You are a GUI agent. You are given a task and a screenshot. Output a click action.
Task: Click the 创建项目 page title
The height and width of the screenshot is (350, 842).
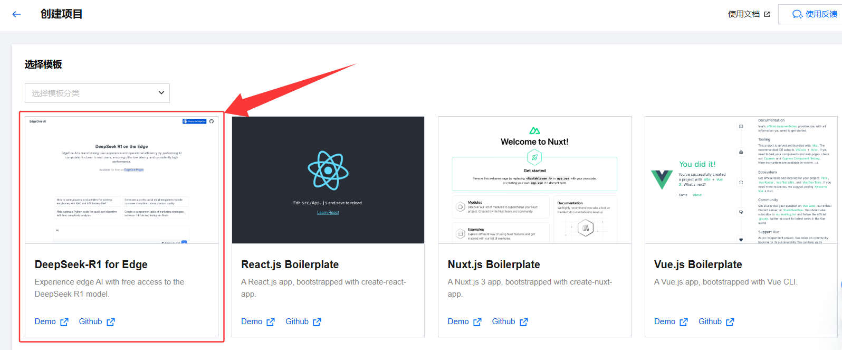pos(62,14)
